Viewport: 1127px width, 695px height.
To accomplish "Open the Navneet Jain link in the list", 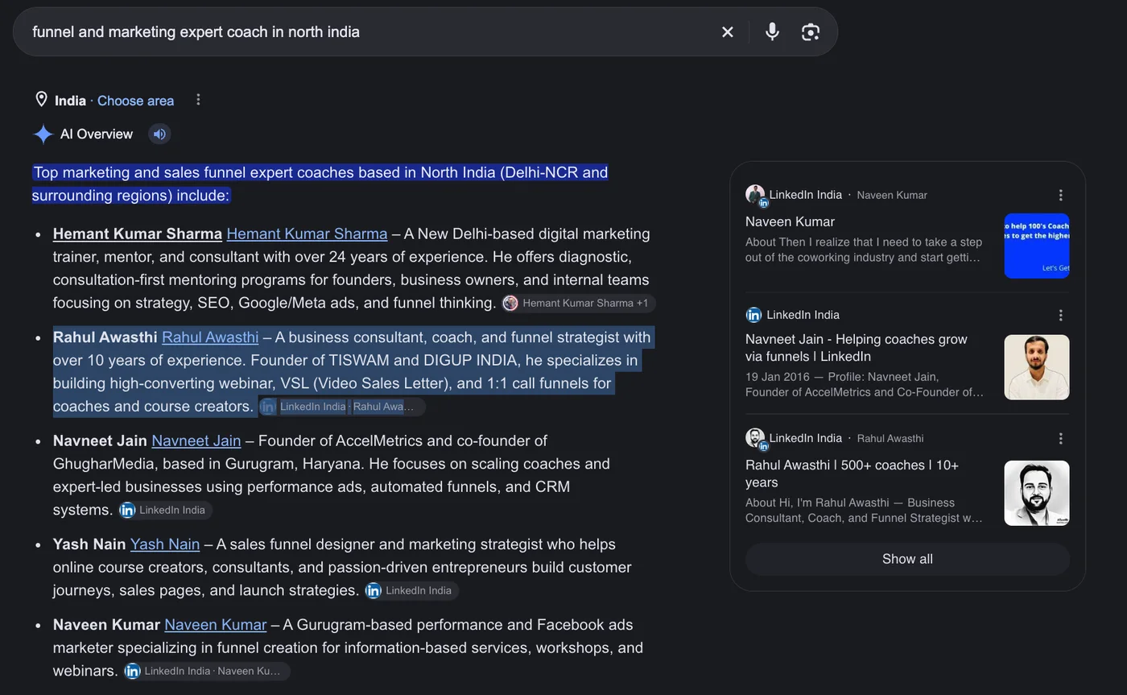I will 196,441.
